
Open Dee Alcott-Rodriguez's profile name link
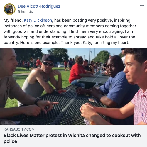click(x=39, y=6)
